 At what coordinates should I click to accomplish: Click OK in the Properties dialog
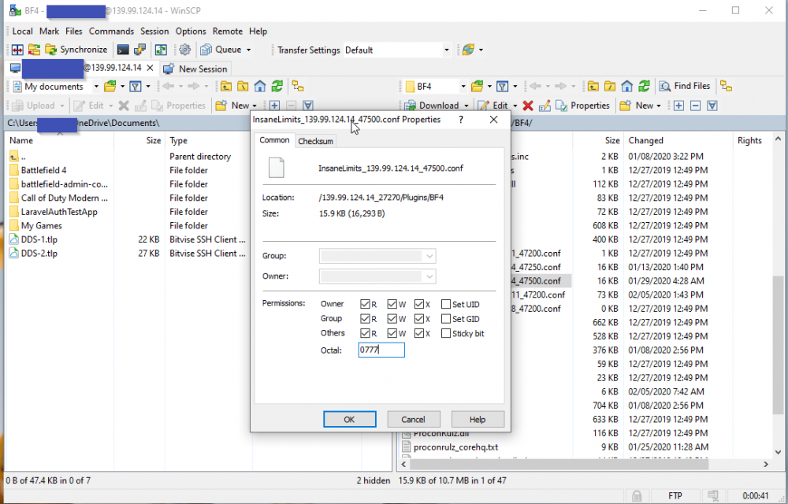click(349, 420)
